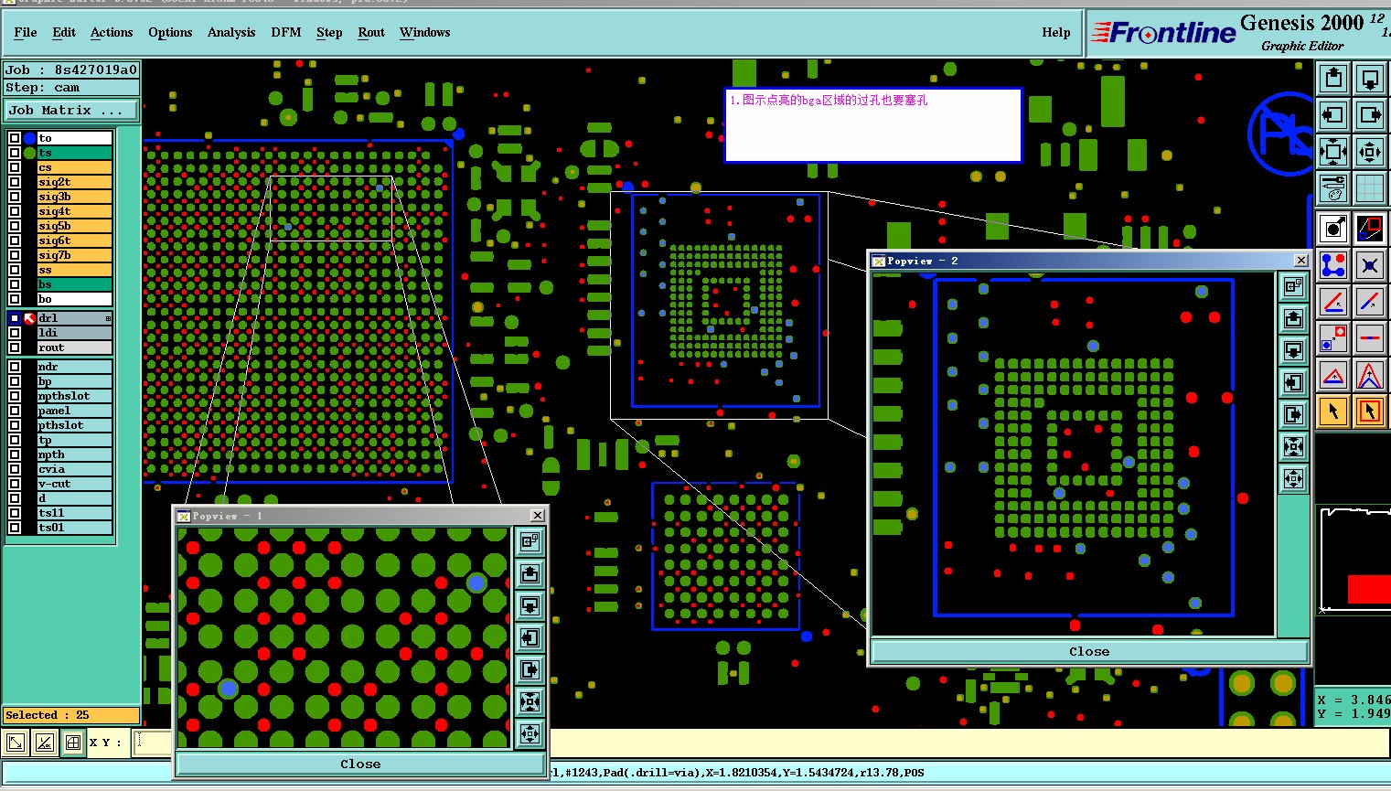Click Close button in Popview 1
1391x791 pixels.
click(x=360, y=764)
